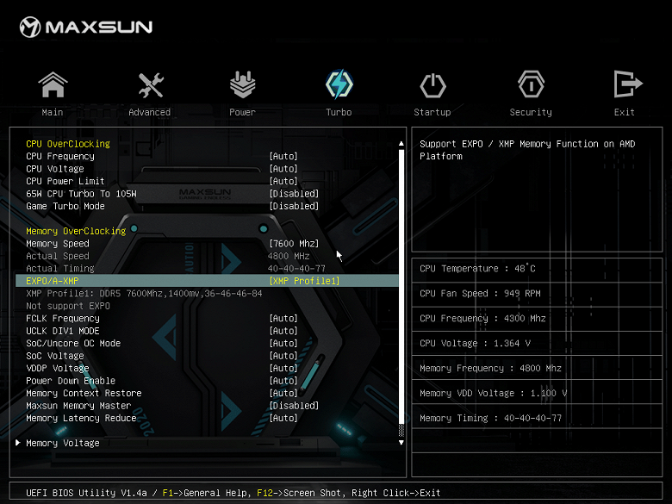Switch to the Advanced tab label
This screenshot has height=504, width=672.
[150, 112]
